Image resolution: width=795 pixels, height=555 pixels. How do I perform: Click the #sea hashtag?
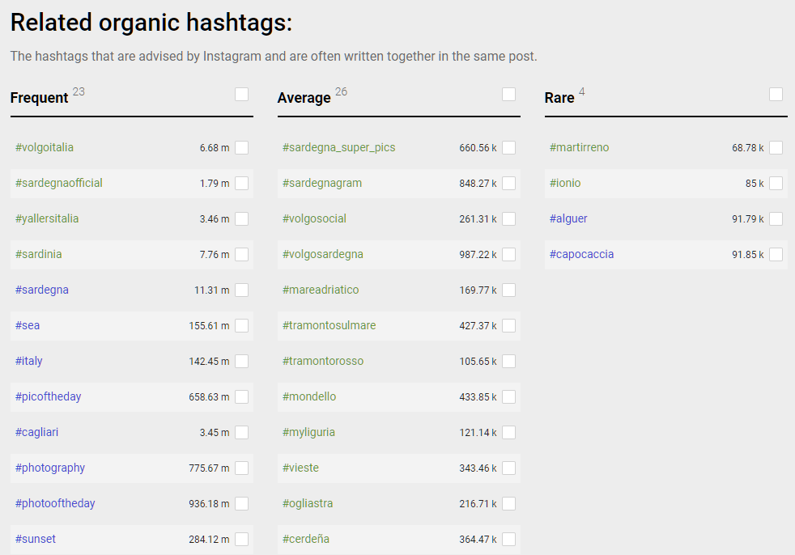pyautogui.click(x=28, y=325)
